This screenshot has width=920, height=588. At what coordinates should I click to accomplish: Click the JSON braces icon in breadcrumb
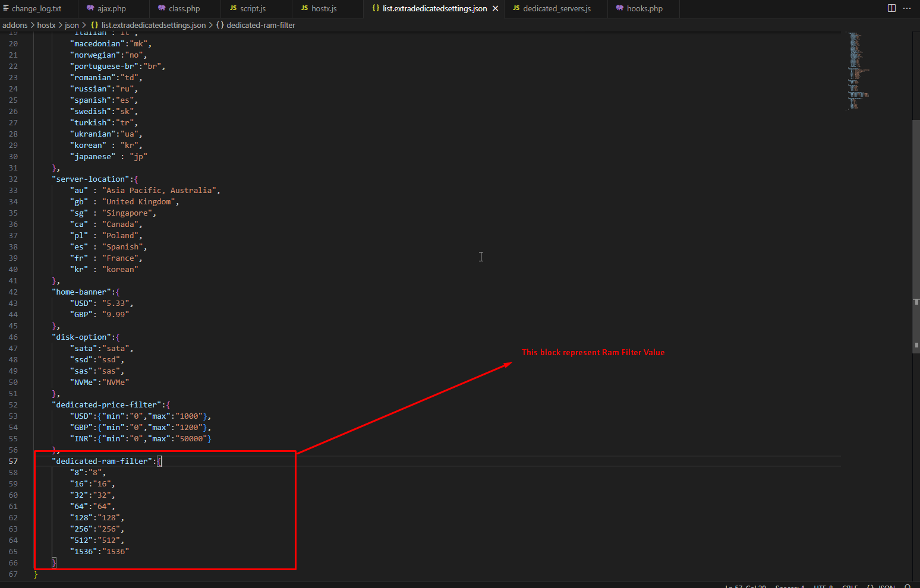[x=94, y=25]
